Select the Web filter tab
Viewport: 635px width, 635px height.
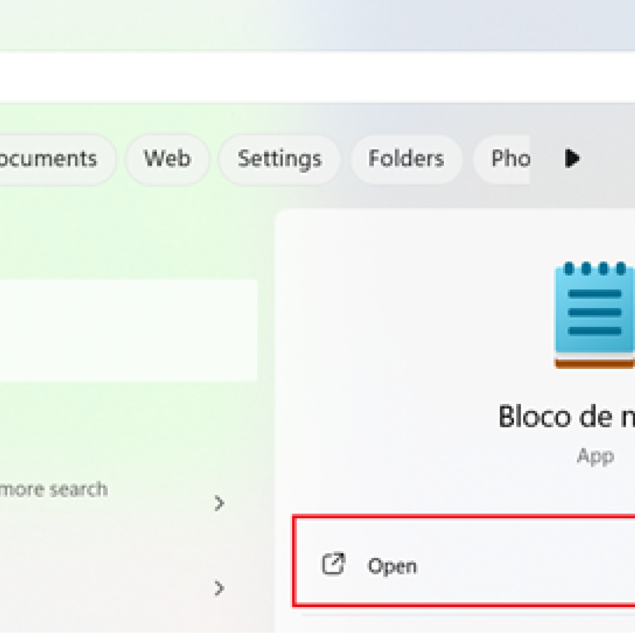(x=167, y=159)
